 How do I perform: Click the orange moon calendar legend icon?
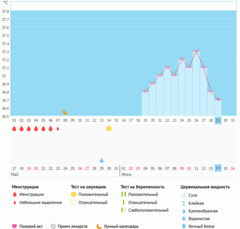[99, 226]
